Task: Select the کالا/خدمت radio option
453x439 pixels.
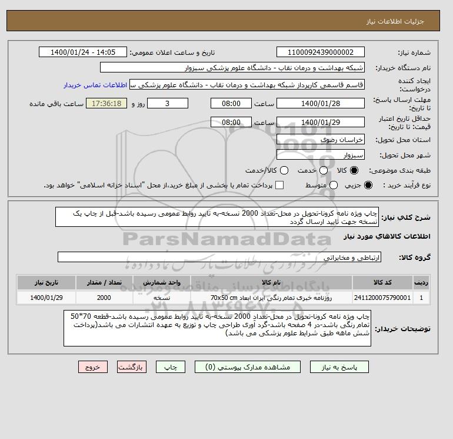Action: (284, 170)
